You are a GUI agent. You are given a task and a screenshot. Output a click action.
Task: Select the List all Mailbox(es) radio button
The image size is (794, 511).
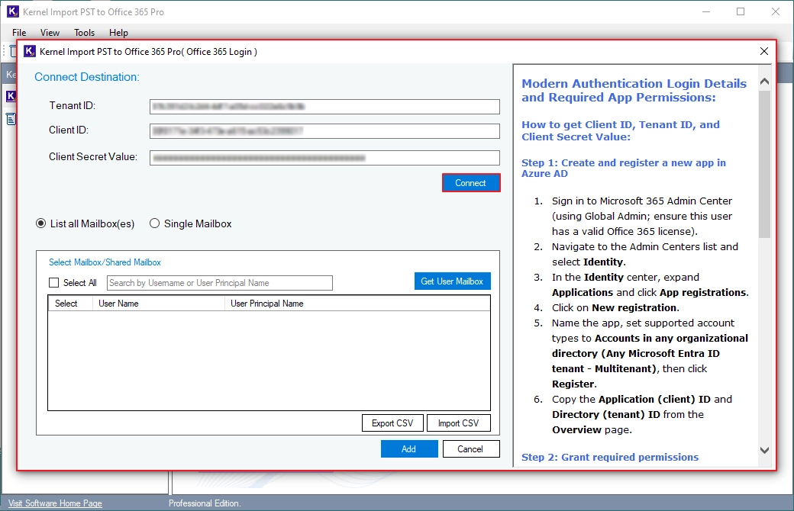tap(41, 223)
